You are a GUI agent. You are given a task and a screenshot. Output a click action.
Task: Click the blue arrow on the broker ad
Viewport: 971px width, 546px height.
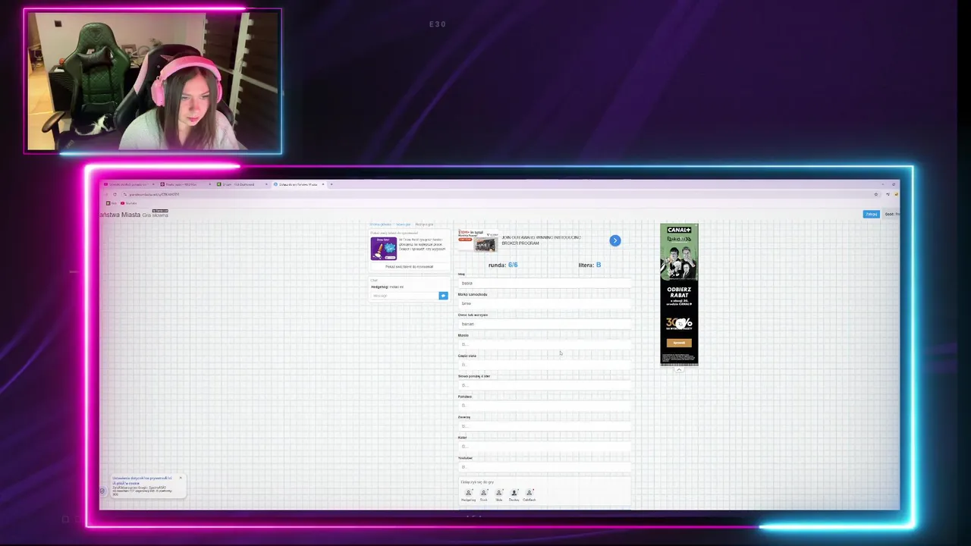click(x=615, y=240)
